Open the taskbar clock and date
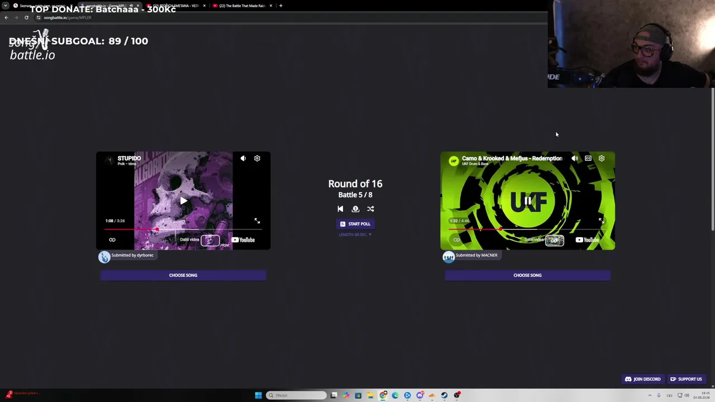Viewport: 715px width, 402px height. [x=702, y=395]
